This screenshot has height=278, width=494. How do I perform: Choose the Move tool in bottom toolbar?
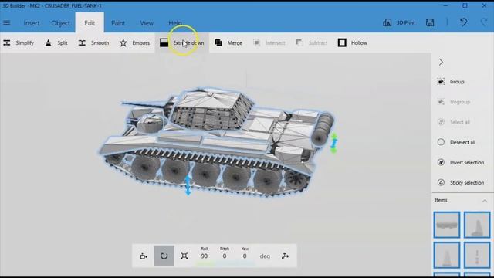[x=144, y=256]
